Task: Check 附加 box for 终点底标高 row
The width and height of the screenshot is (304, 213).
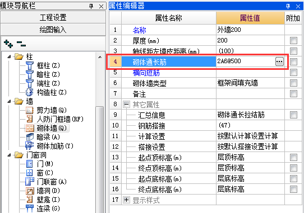Action: [x=293, y=189]
